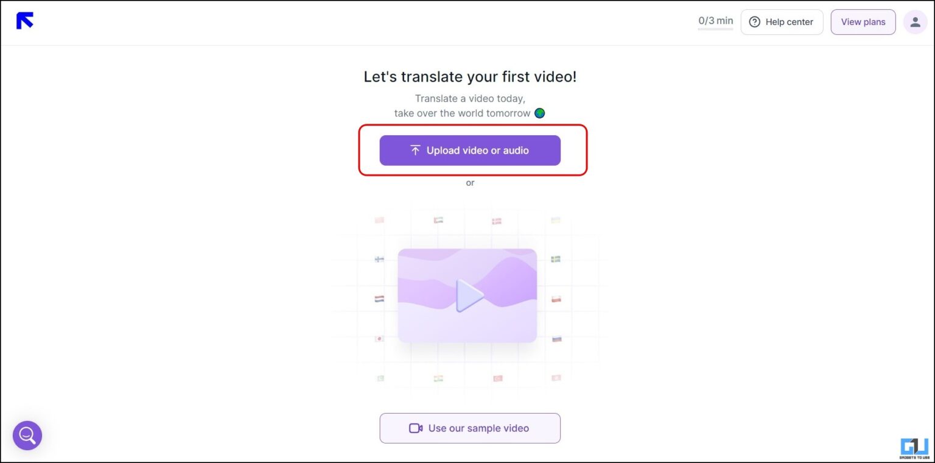Click the camera icon on the sample video button

coord(416,428)
